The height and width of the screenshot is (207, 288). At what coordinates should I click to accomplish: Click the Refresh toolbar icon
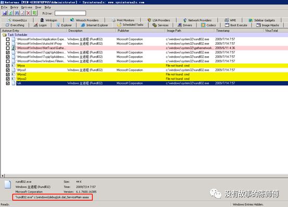click(10, 13)
